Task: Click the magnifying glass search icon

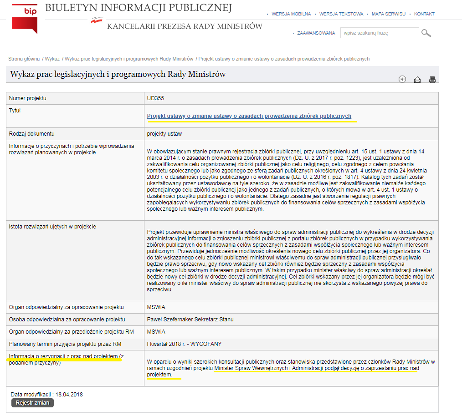Action: 426,33
